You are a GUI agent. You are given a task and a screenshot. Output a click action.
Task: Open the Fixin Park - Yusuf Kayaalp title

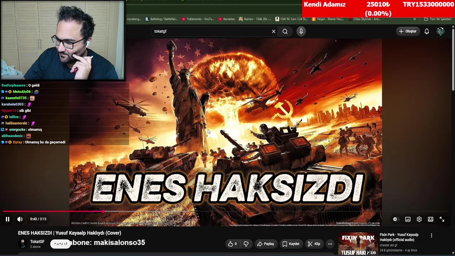pos(399,237)
